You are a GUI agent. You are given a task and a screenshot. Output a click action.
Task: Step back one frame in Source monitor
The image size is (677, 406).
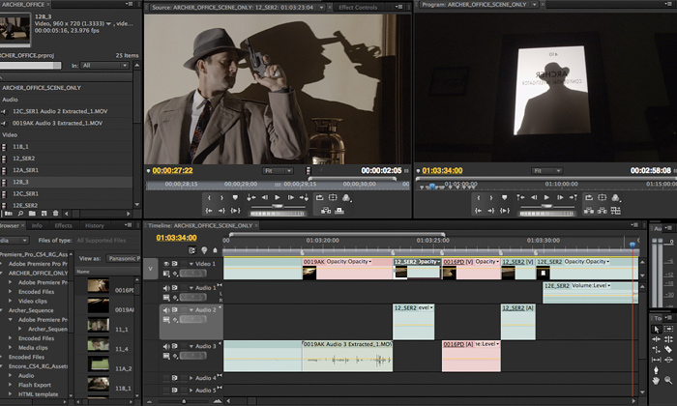(x=264, y=197)
